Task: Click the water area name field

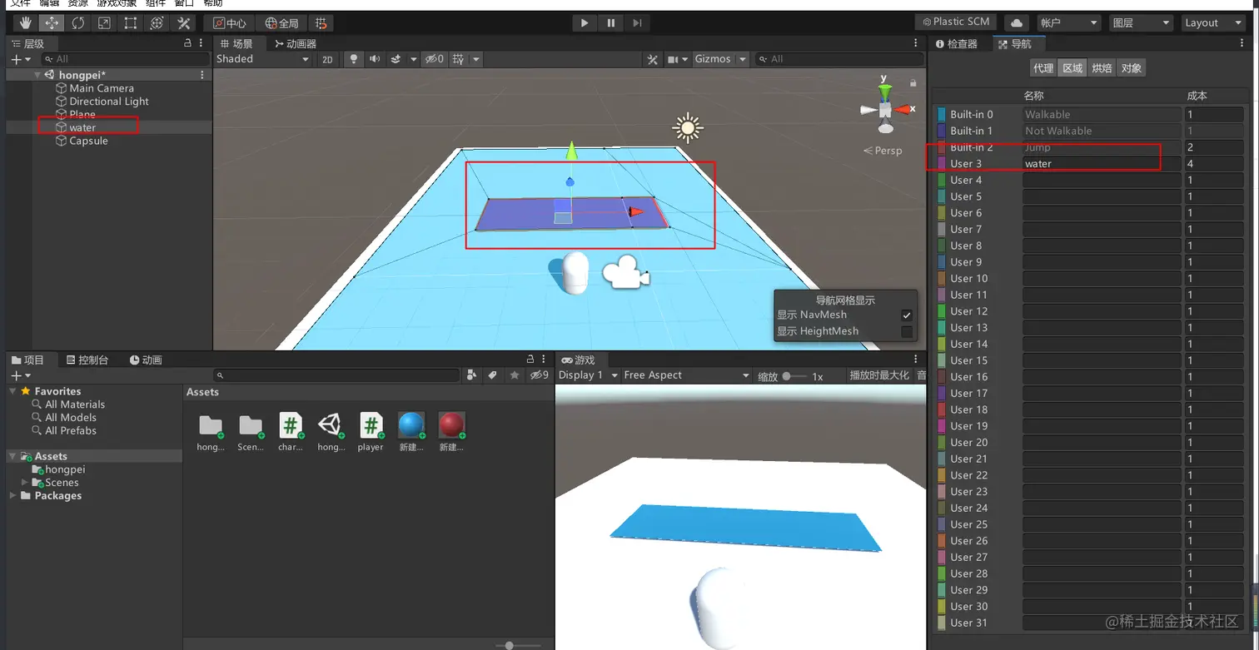Action: (1102, 164)
